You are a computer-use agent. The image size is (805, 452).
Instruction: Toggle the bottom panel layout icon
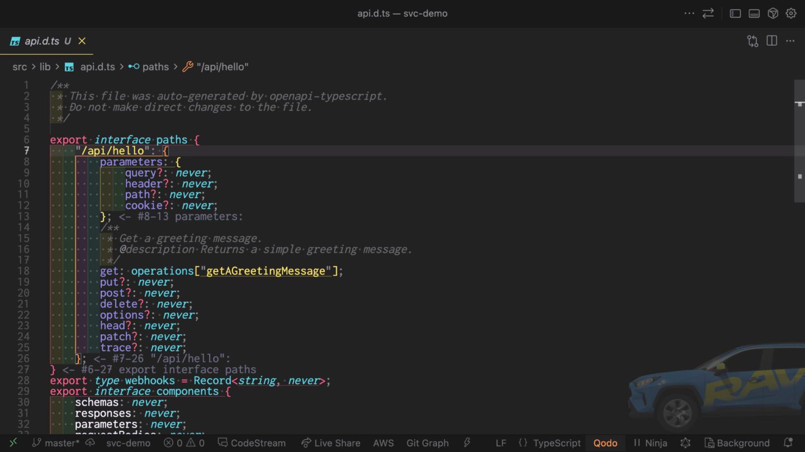(754, 13)
